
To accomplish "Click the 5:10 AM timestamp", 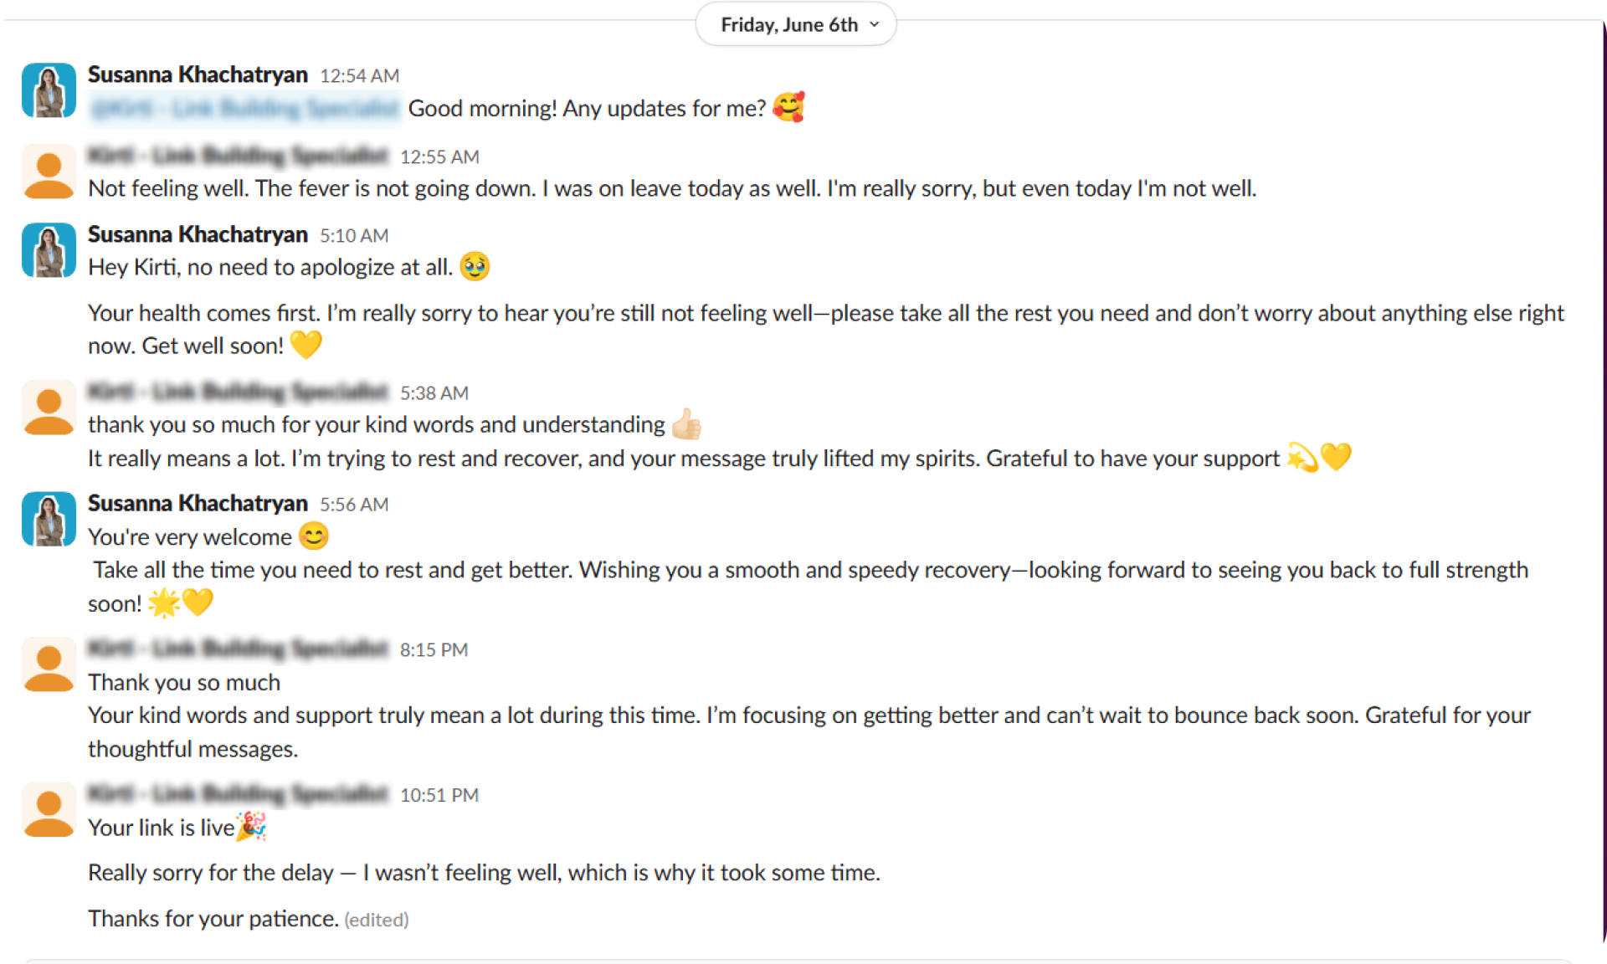I will click(x=354, y=236).
